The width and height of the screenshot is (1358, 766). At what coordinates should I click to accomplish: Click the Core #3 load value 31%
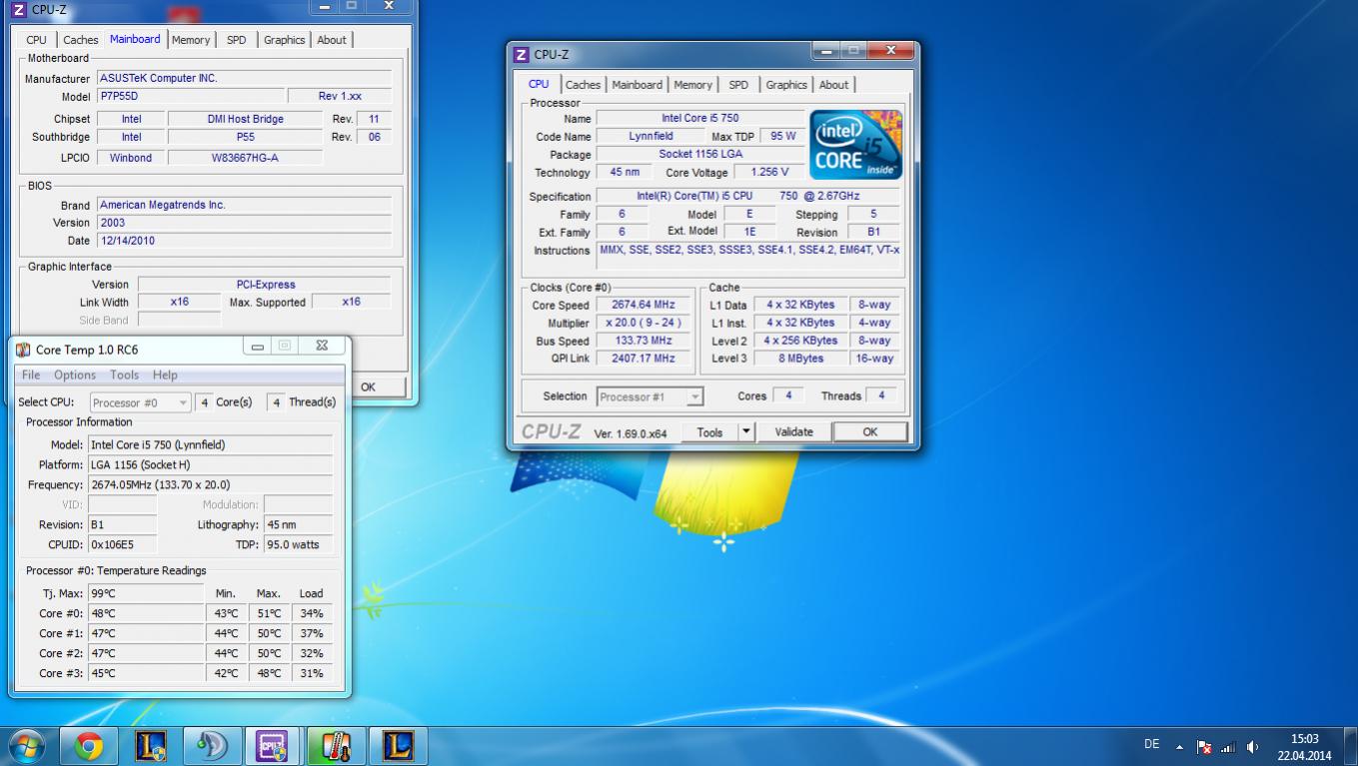pyautogui.click(x=312, y=673)
